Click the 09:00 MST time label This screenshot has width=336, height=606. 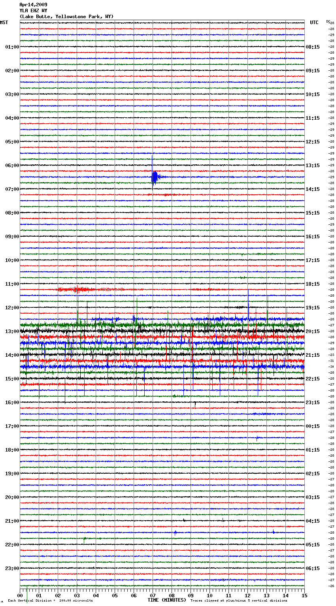click(12, 237)
